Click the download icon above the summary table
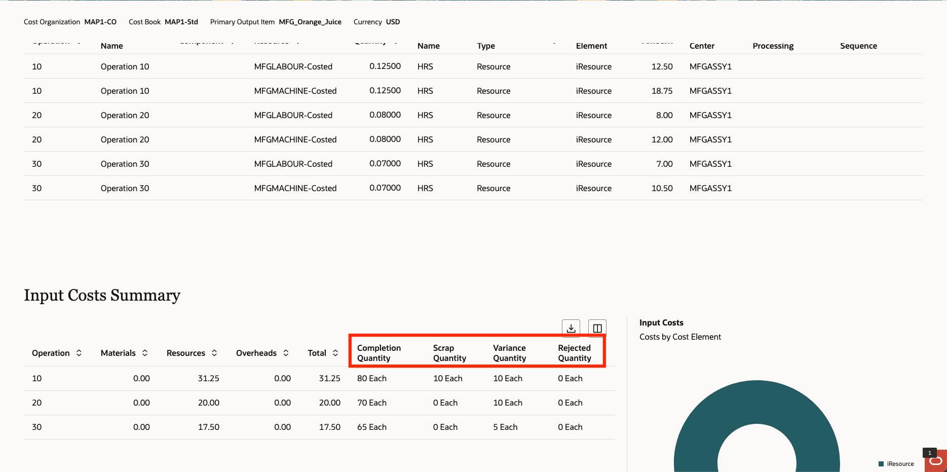 571,328
